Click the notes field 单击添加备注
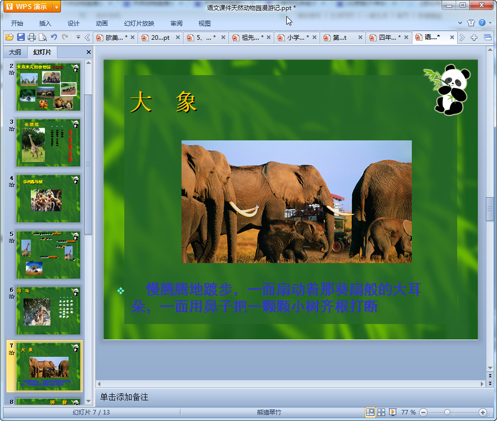 coord(124,397)
